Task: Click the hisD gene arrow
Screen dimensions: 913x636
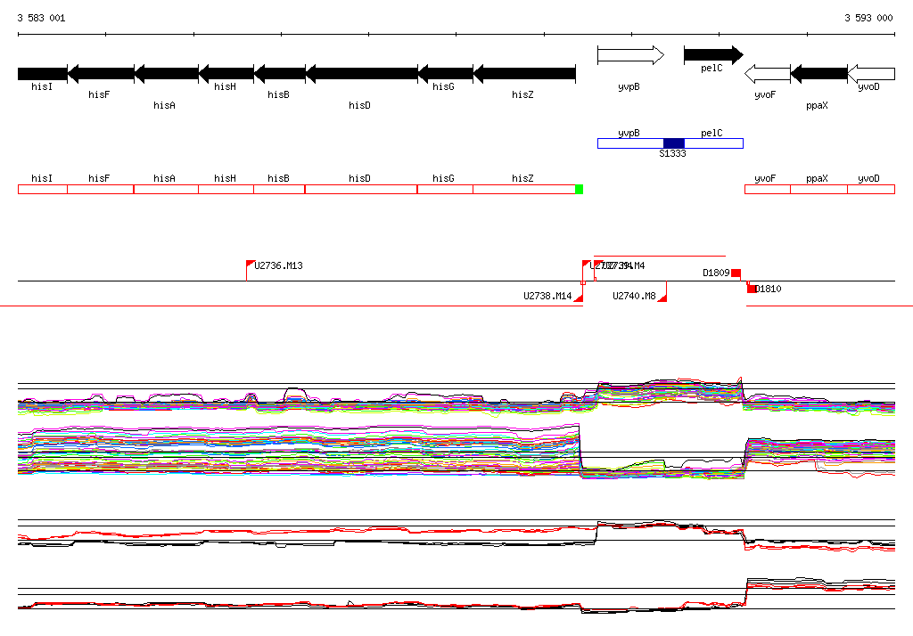Action: pyautogui.click(x=361, y=73)
